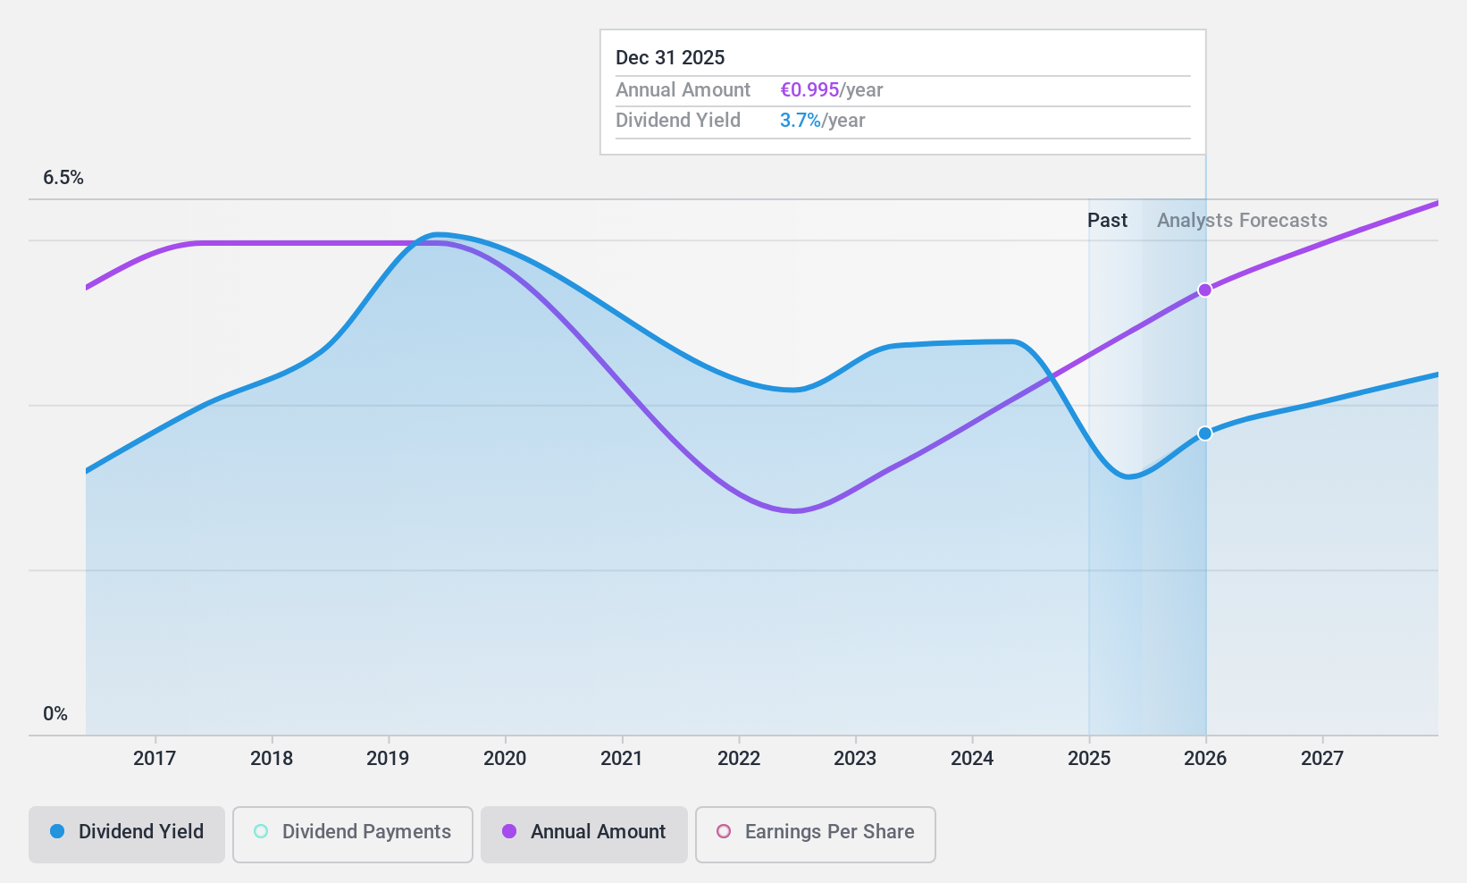Click the 0% y-axis label
The width and height of the screenshot is (1467, 883).
pos(55,713)
